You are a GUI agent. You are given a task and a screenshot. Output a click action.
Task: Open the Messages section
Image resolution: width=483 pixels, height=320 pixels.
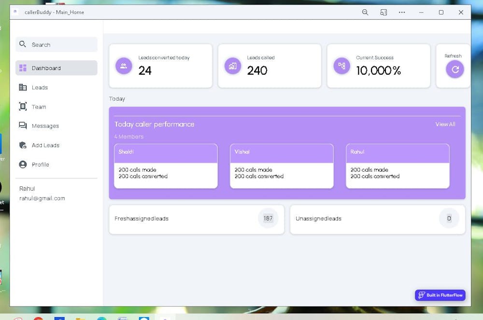(57, 126)
